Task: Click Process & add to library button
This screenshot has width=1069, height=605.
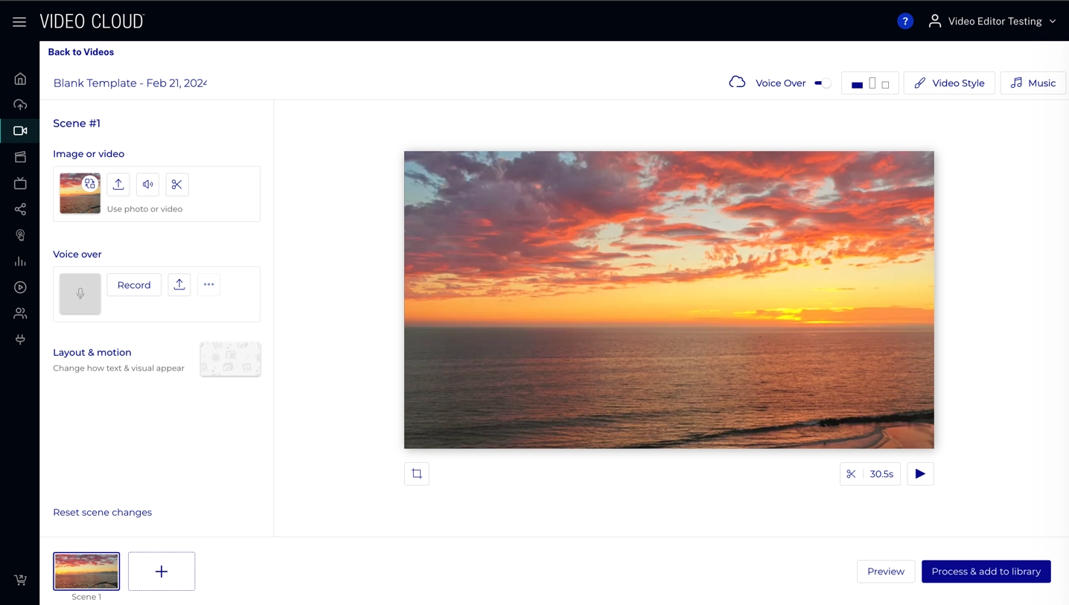Action: 986,572
